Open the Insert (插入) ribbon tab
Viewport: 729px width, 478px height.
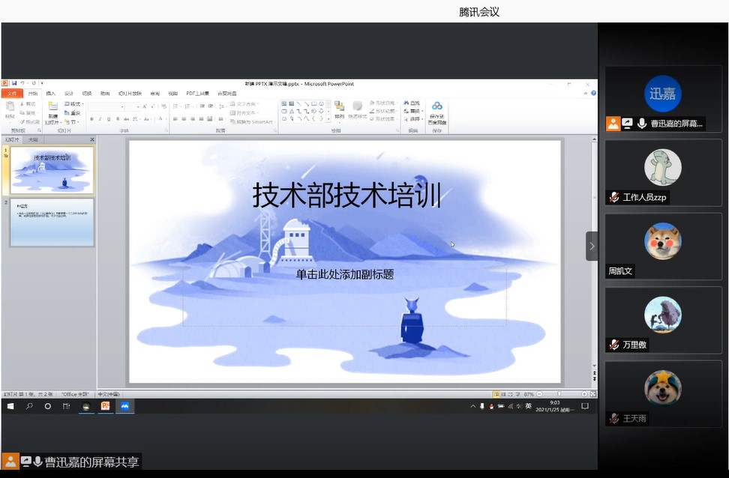coord(51,94)
